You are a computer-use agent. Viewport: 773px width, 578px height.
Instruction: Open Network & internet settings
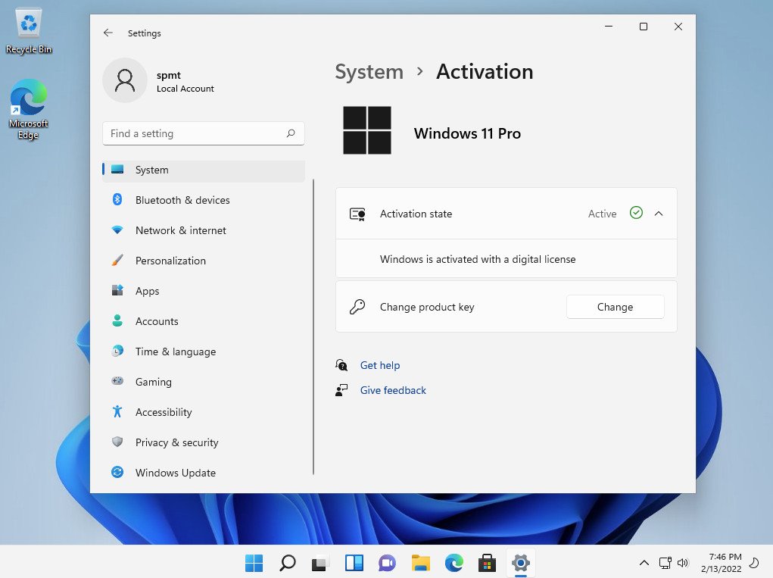pos(203,230)
